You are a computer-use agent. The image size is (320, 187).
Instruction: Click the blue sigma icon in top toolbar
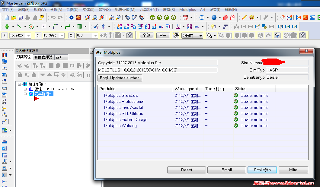tap(312, 17)
